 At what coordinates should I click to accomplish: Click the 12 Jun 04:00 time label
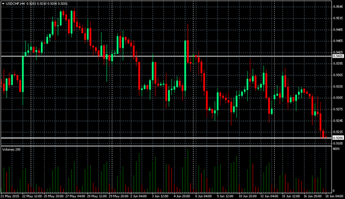pyautogui.click(x=269, y=196)
